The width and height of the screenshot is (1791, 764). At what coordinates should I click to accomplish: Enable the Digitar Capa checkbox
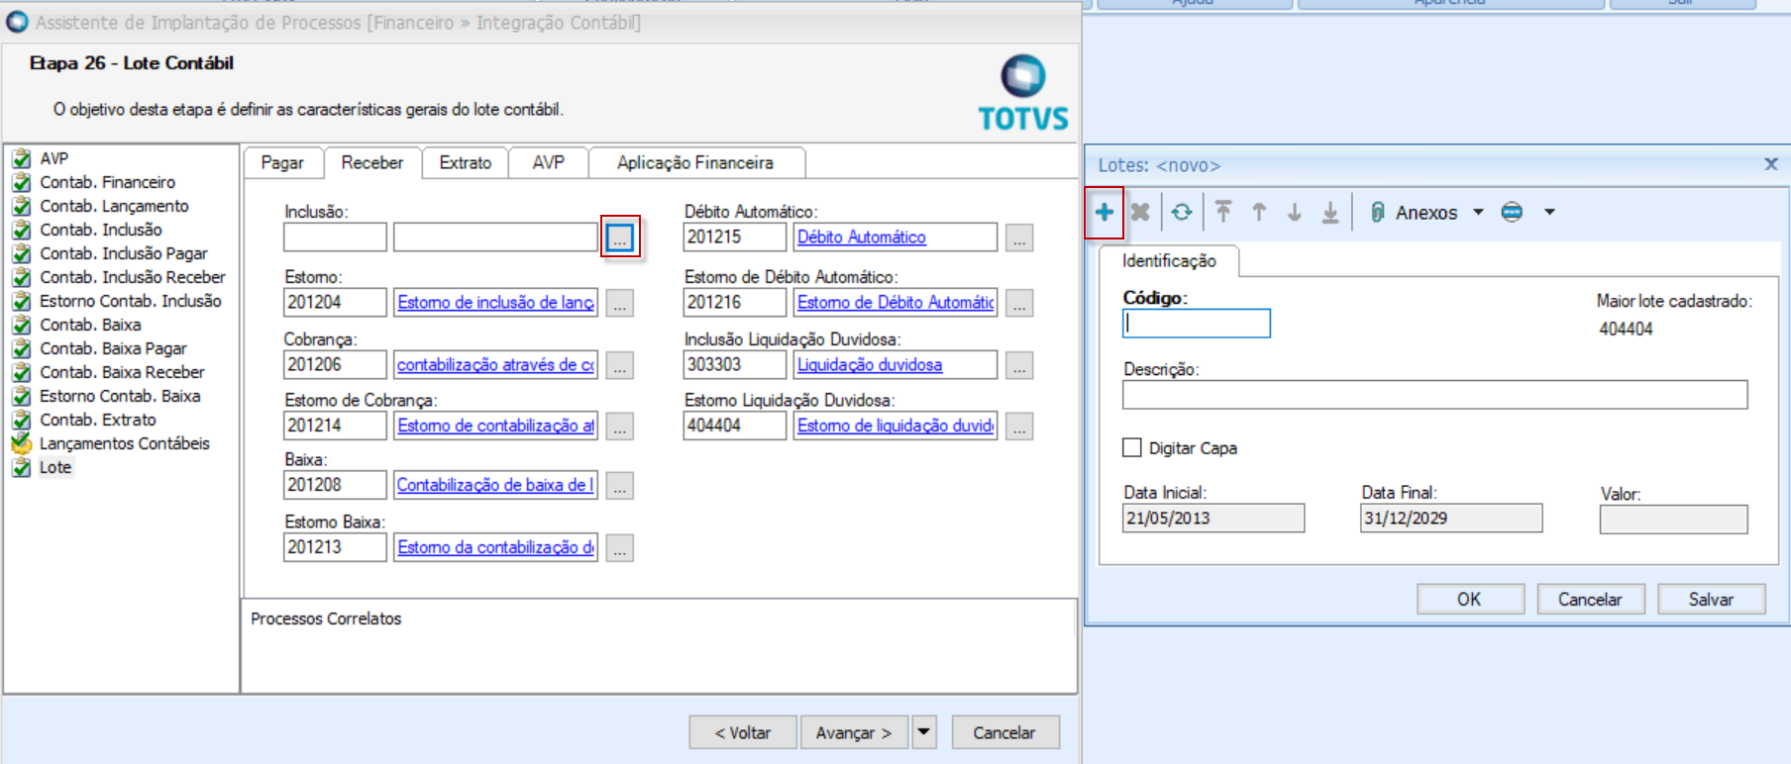(x=1132, y=447)
